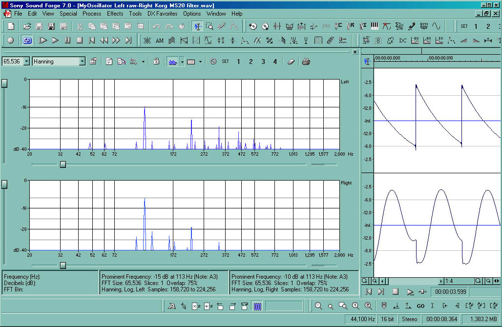
Task: Click the 16 bit status field
Action: [387, 319]
